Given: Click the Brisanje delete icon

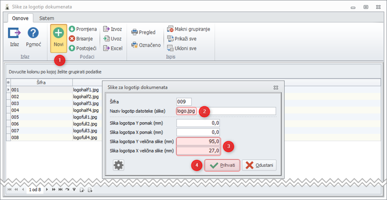Looking at the screenshot, I should (72, 38).
